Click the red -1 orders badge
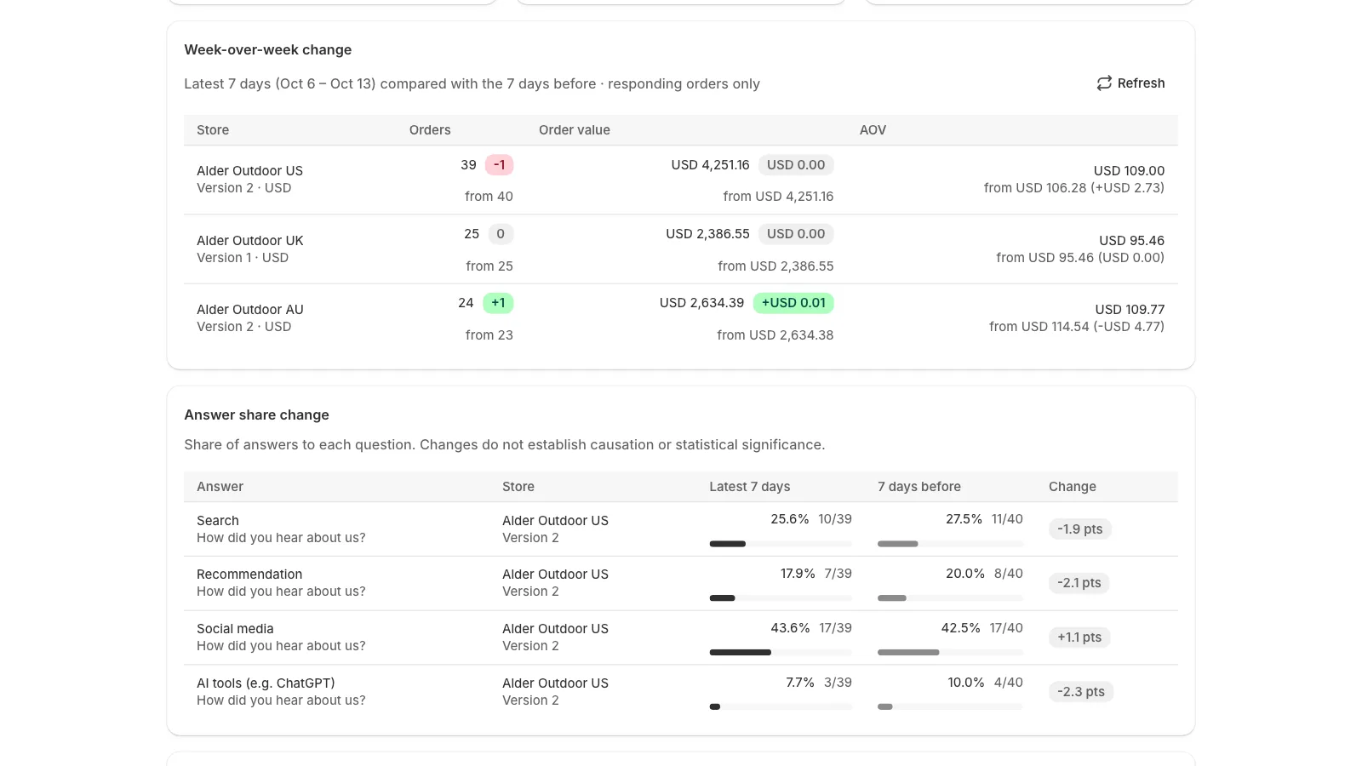 tap(500, 165)
